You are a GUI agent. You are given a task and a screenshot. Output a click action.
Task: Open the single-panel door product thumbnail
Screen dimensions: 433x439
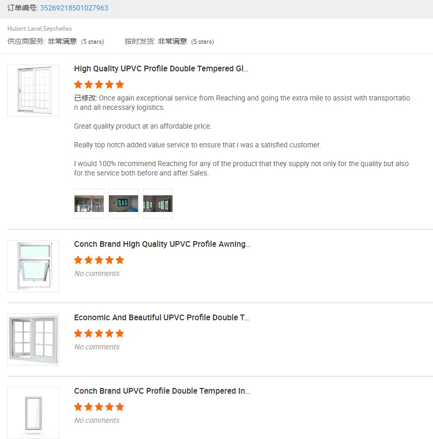(33, 412)
